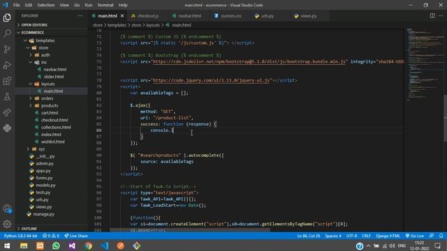The width and height of the screenshot is (447, 251).
Task: Open the Testing flask view
Action: [x=7, y=97]
